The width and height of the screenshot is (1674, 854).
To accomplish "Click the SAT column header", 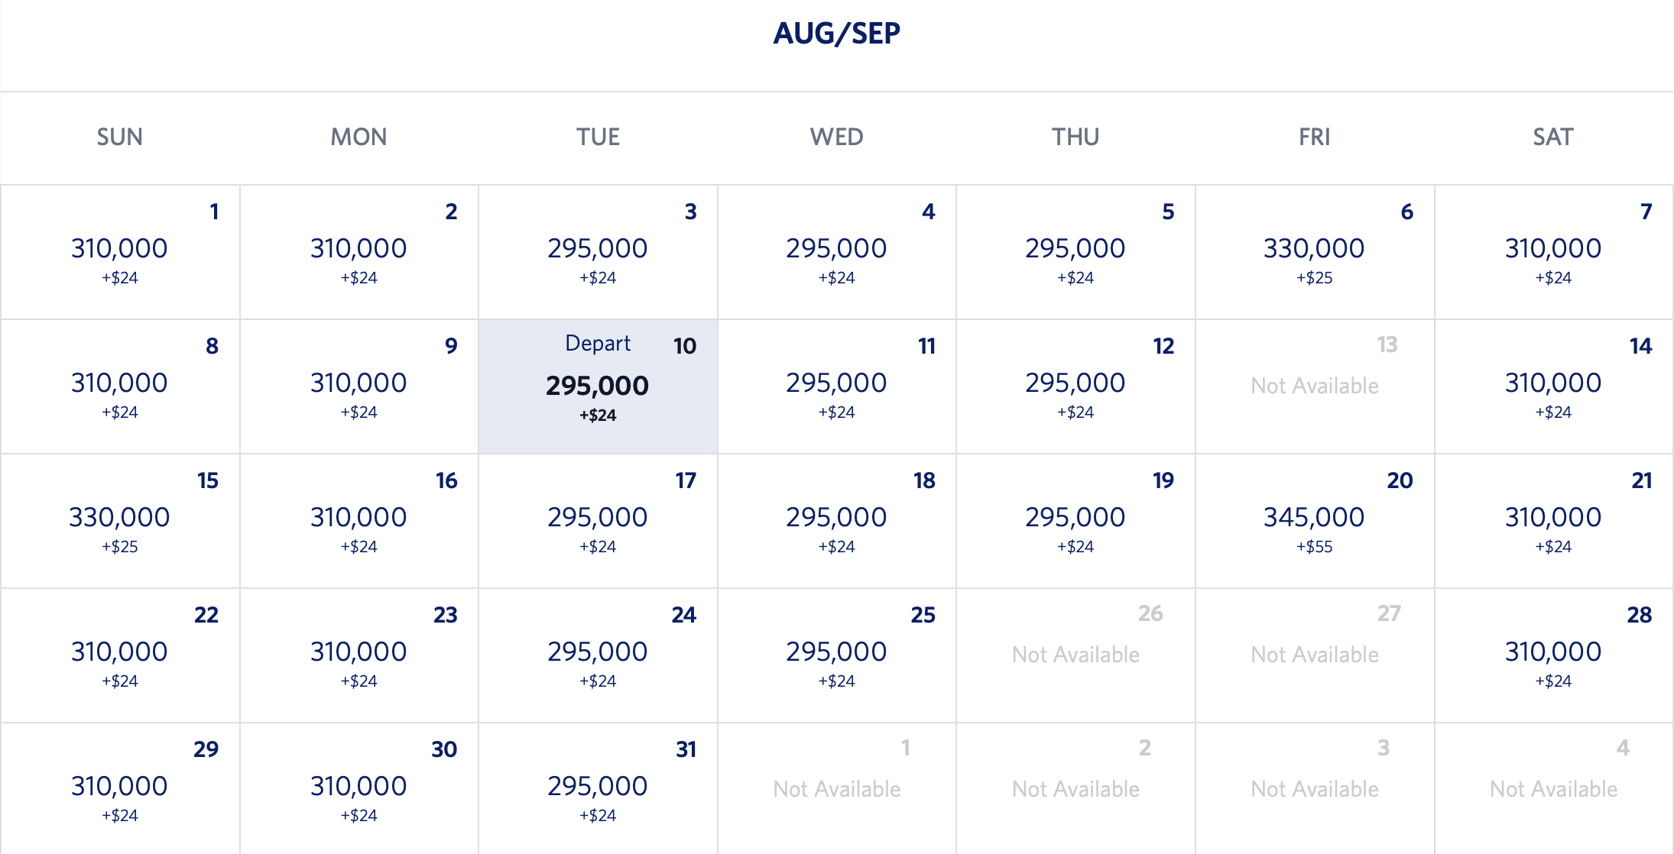I will click(x=1553, y=137).
